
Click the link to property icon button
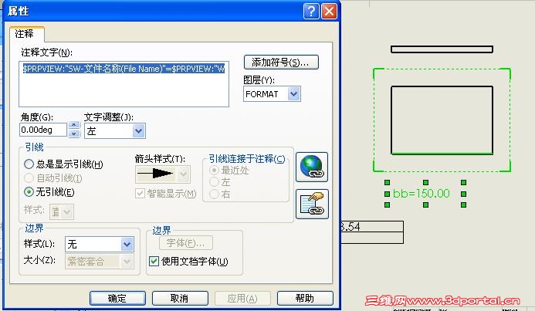(312, 204)
